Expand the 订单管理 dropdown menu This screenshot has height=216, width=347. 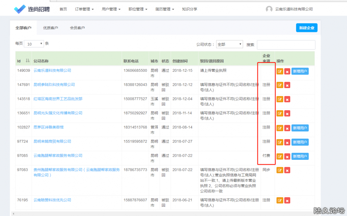[84, 9]
